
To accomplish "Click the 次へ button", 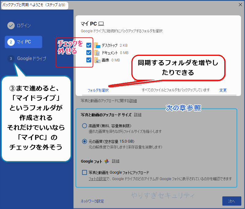I will (232, 201).
